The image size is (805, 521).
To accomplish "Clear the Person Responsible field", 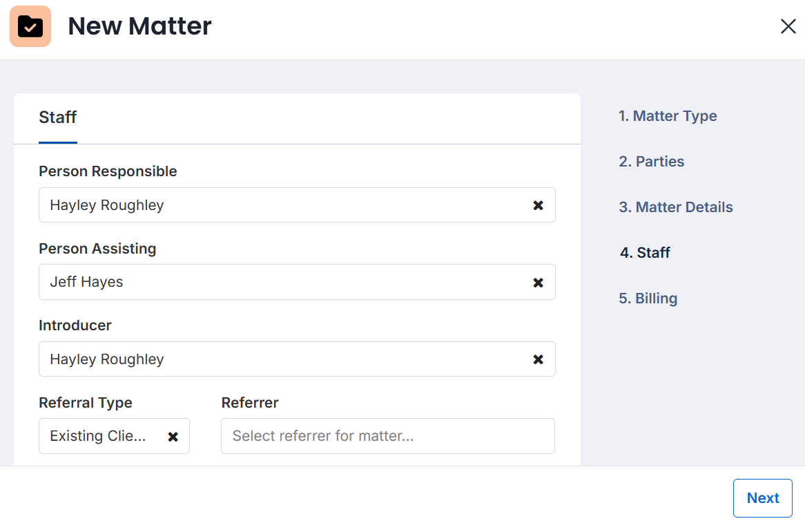I will [x=538, y=205].
